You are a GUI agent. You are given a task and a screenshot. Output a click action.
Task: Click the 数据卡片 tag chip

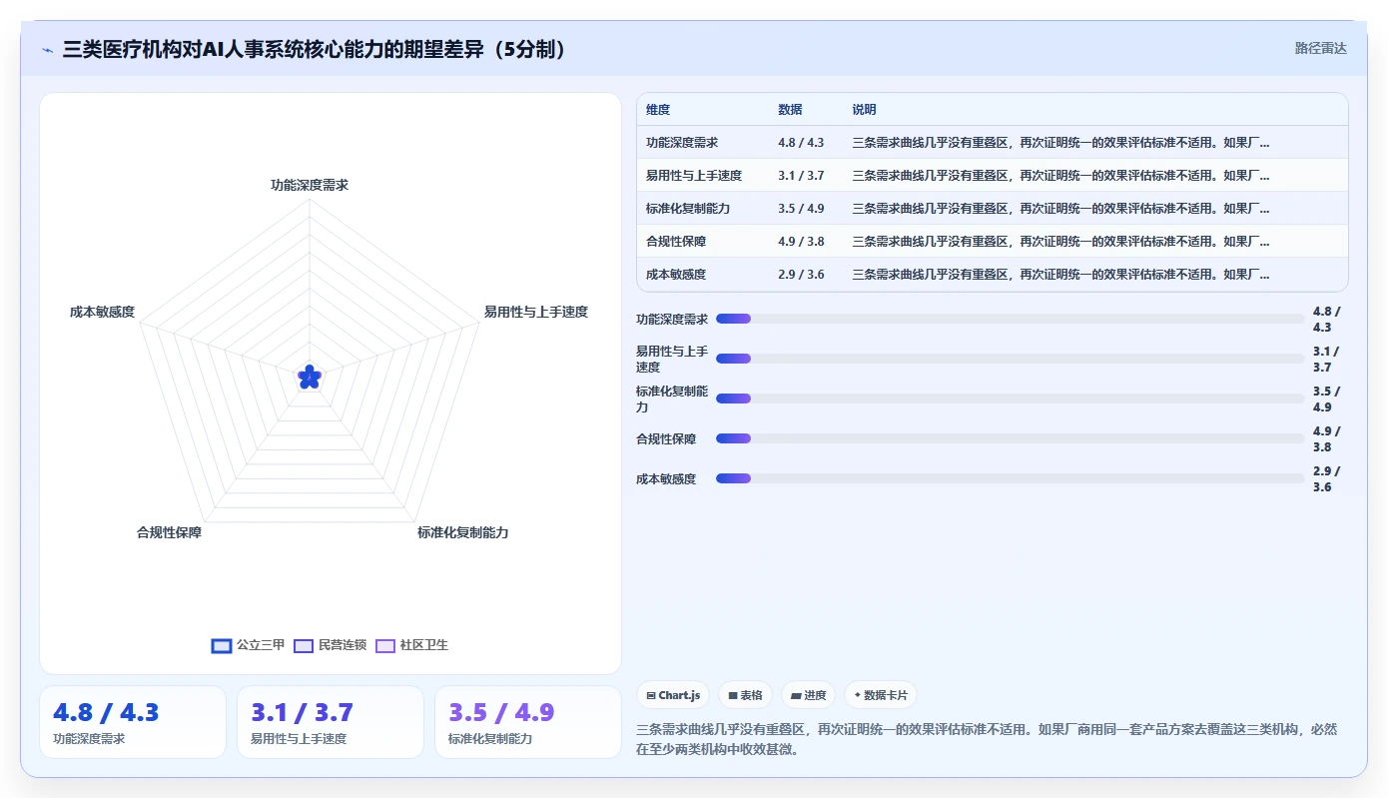coord(881,695)
